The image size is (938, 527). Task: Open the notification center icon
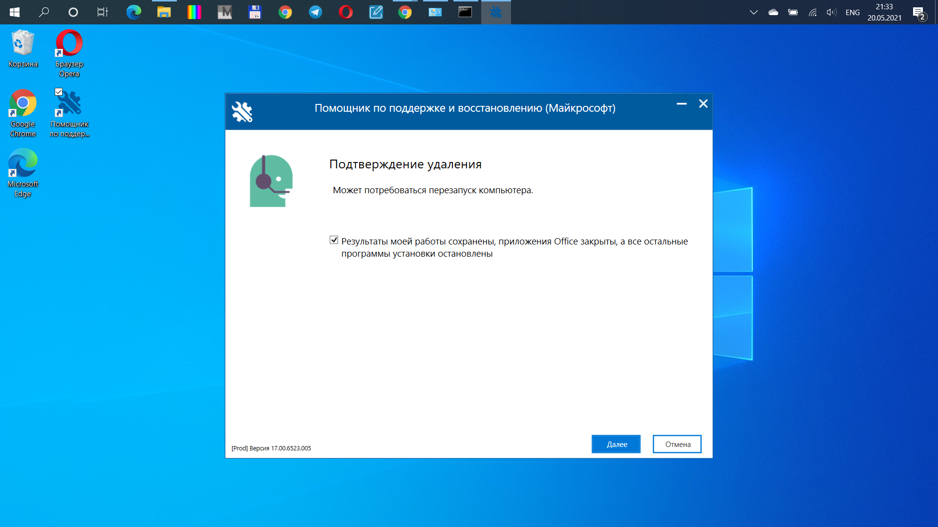(x=919, y=12)
